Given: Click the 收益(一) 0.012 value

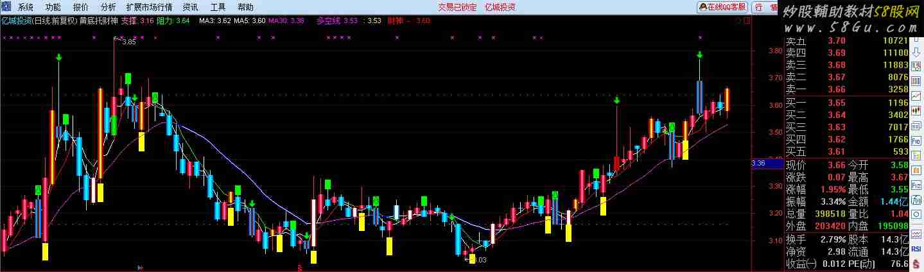Looking at the screenshot, I should 835,263.
